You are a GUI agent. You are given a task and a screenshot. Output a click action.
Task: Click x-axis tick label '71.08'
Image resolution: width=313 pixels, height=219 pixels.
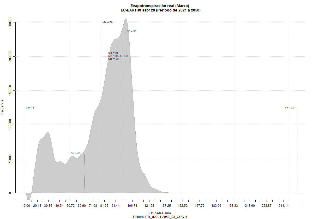coord(93,206)
